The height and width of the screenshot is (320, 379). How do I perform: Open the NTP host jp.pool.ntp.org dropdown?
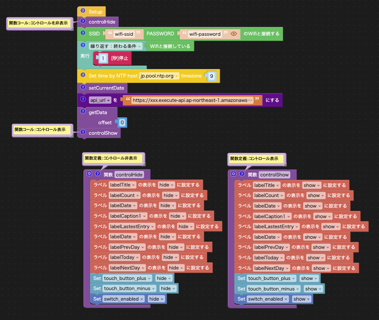159,76
